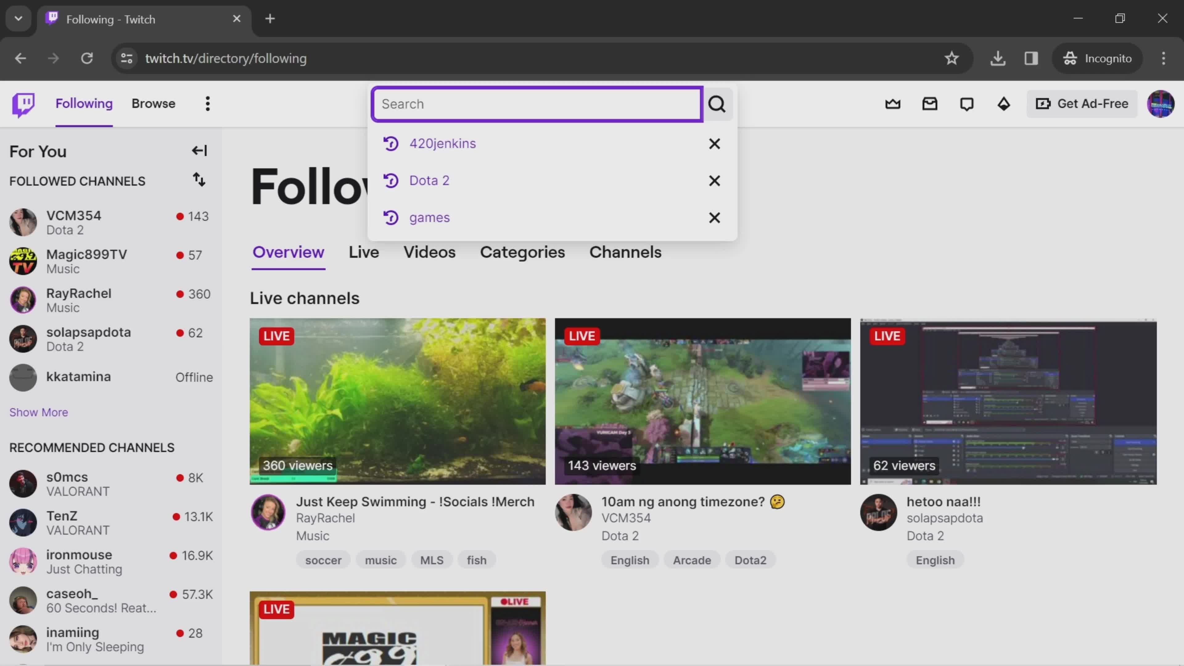Open VCM354 channel in sidebar
Screen dimensions: 1184x666
coord(111,222)
